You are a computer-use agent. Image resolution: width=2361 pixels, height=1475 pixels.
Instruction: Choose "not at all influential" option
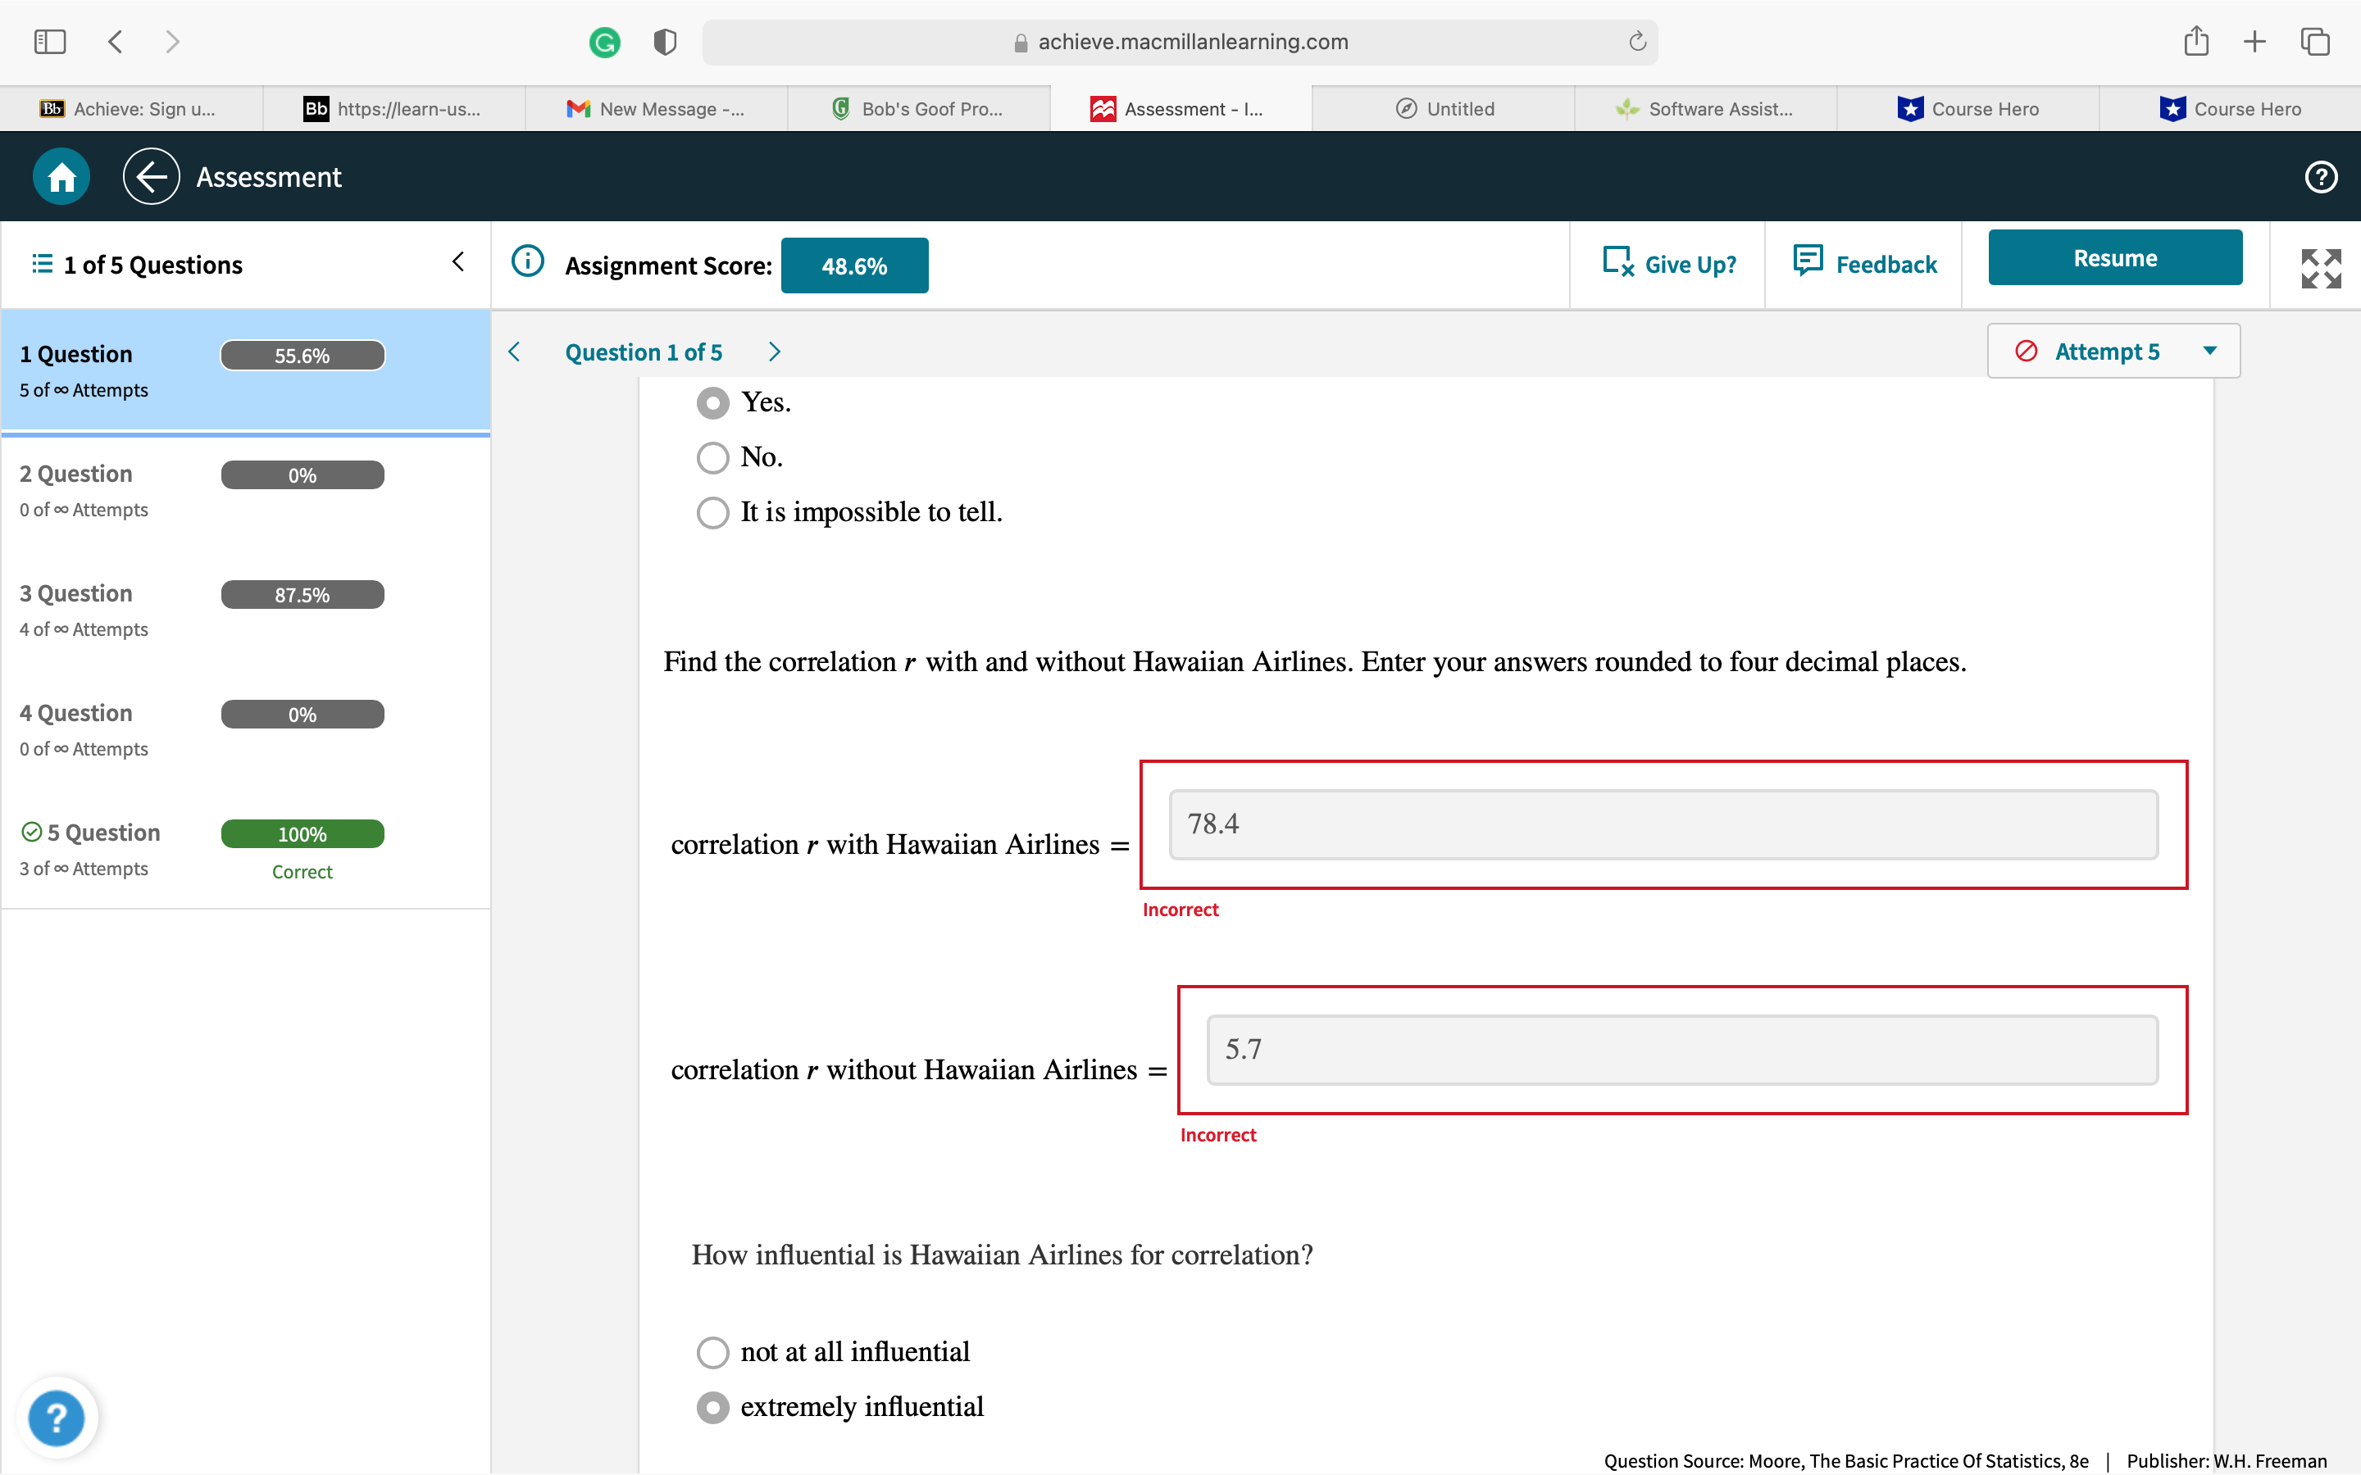pos(713,1352)
